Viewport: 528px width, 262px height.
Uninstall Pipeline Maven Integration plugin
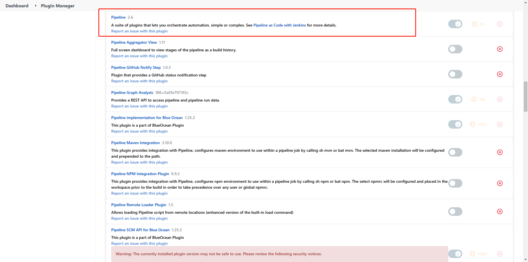[x=500, y=152]
